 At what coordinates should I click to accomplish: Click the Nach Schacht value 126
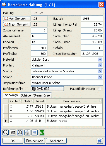pyautogui.click(x=39, y=24)
